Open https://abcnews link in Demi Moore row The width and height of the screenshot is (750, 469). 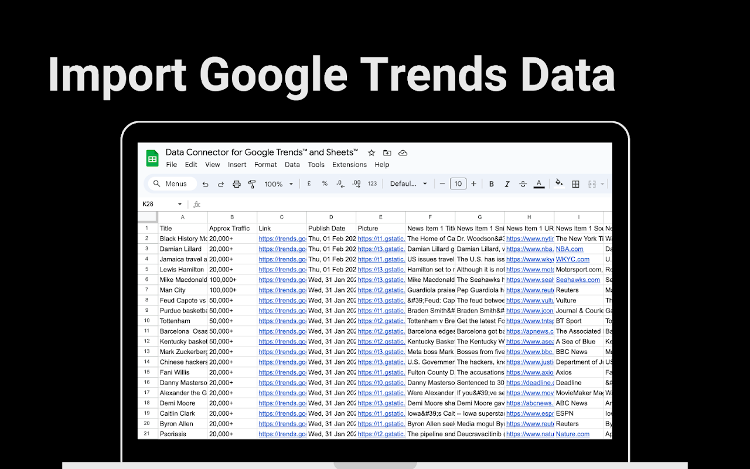530,403
